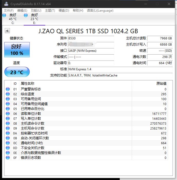Click the blurred 序列号 serial number field
Screen dimensions: 177x180
[x=91, y=45]
